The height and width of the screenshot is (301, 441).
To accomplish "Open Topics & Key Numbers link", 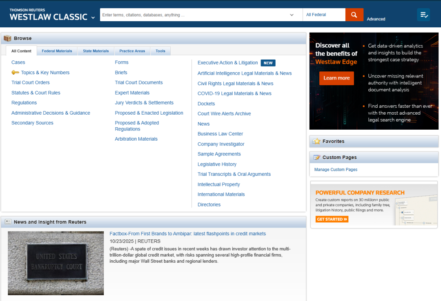I will tap(45, 73).
